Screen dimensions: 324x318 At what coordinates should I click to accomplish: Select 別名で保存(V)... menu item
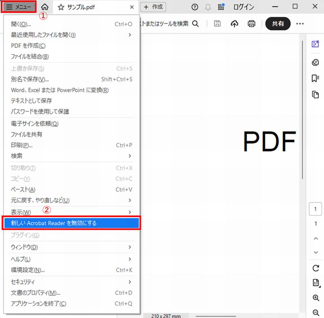tap(72, 79)
